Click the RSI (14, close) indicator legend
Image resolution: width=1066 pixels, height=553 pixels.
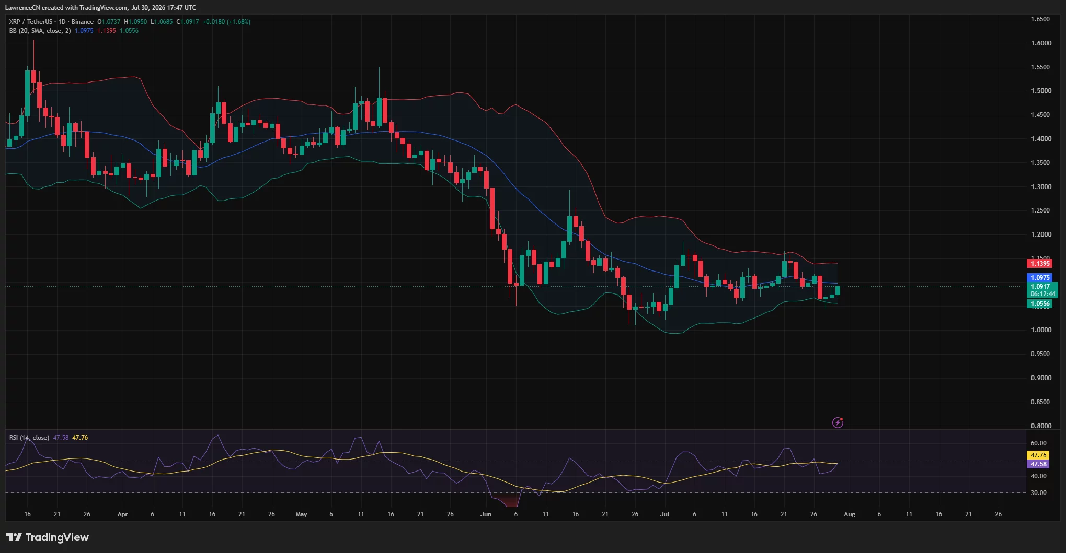pos(29,438)
